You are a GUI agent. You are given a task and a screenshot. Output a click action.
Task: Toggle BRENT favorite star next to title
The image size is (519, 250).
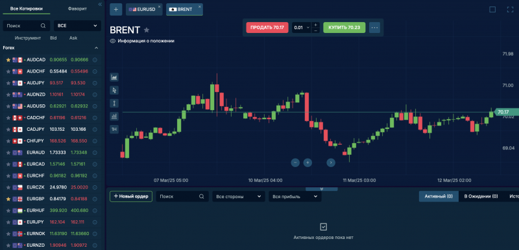click(x=147, y=30)
